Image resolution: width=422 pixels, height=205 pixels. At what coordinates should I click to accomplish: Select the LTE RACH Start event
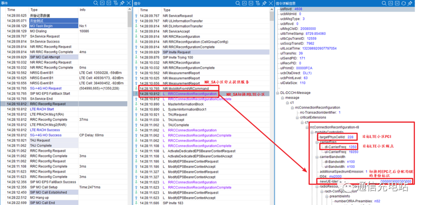[x=64, y=109]
